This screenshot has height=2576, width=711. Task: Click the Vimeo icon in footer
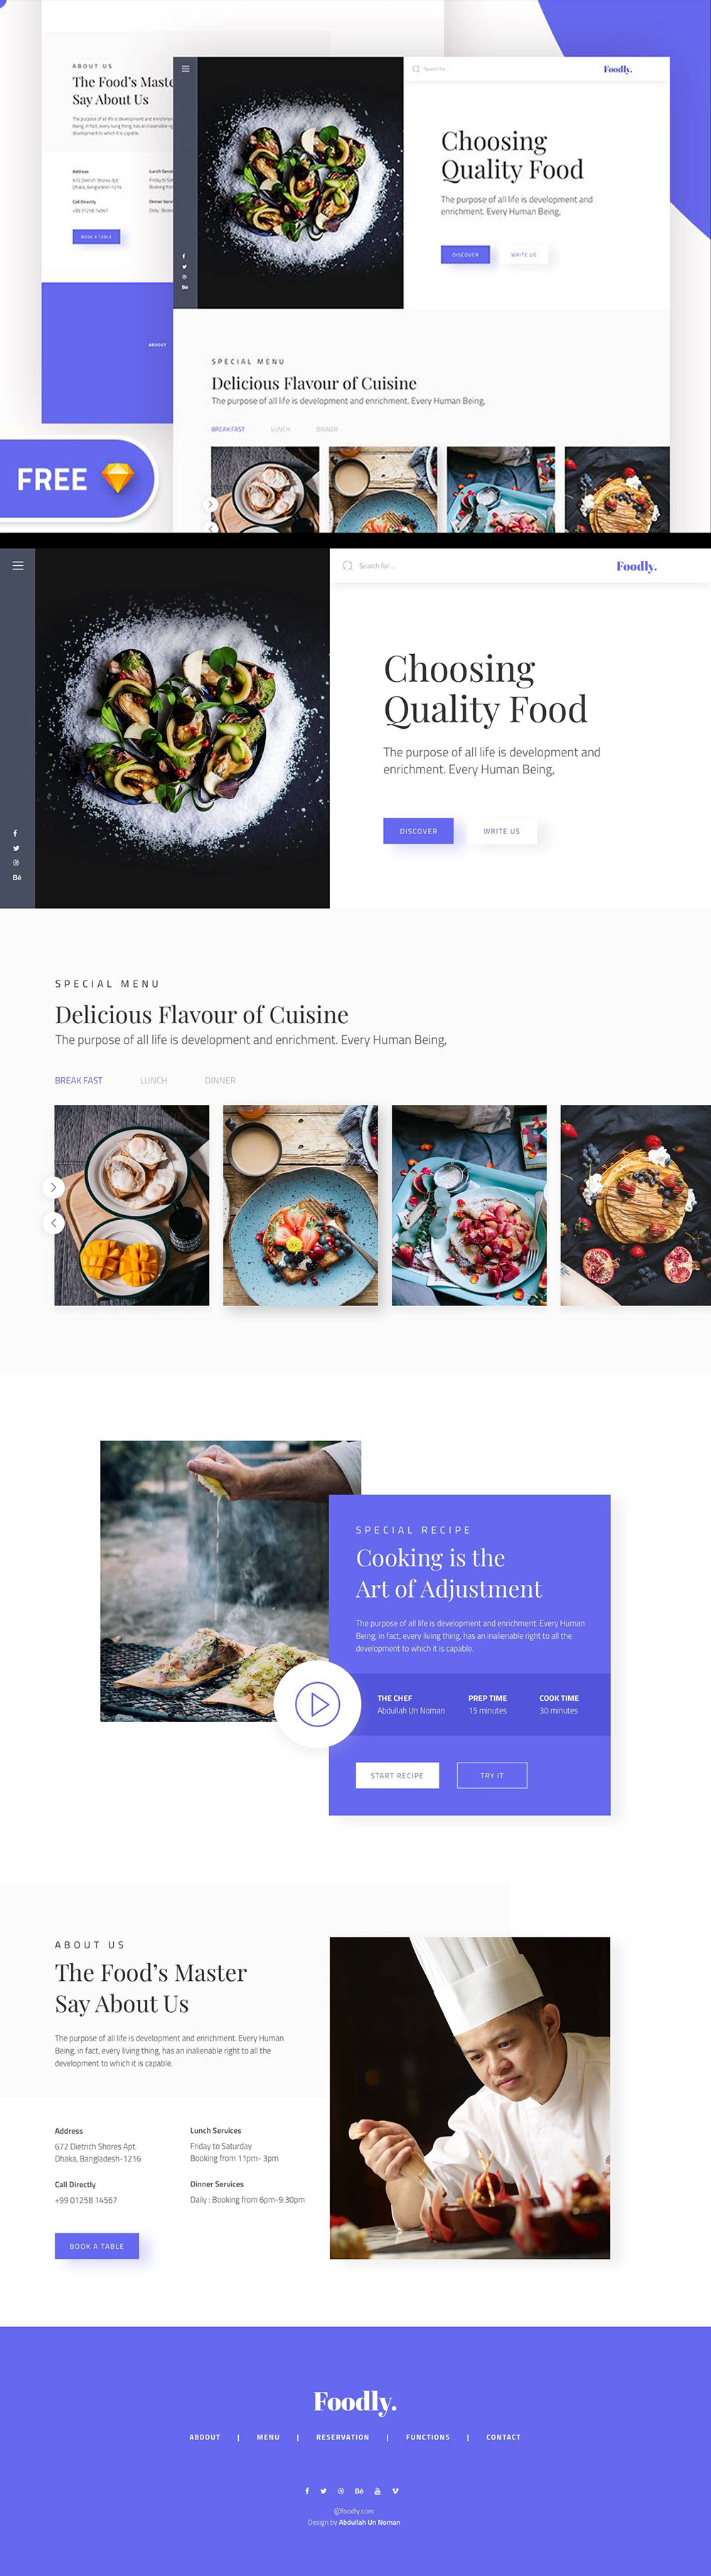(395, 2491)
